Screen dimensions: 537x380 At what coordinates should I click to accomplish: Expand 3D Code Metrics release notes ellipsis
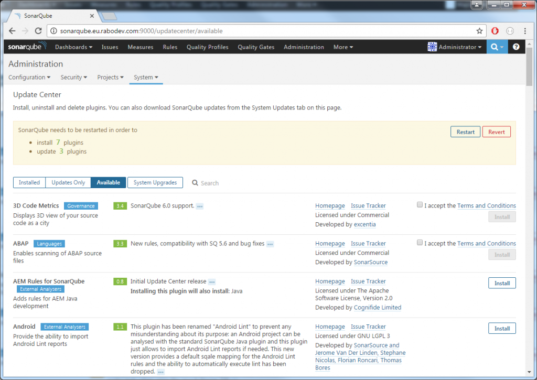pyautogui.click(x=200, y=206)
